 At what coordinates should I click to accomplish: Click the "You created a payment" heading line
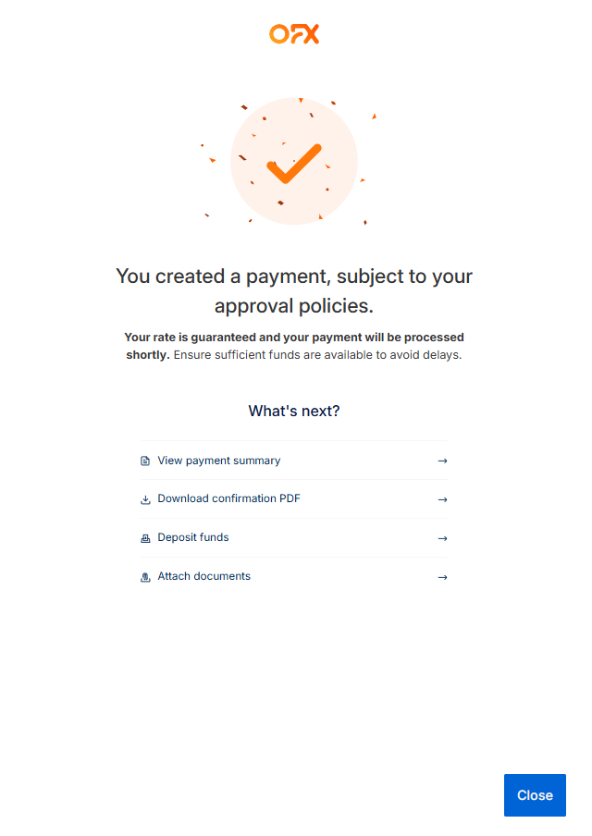coord(294,276)
